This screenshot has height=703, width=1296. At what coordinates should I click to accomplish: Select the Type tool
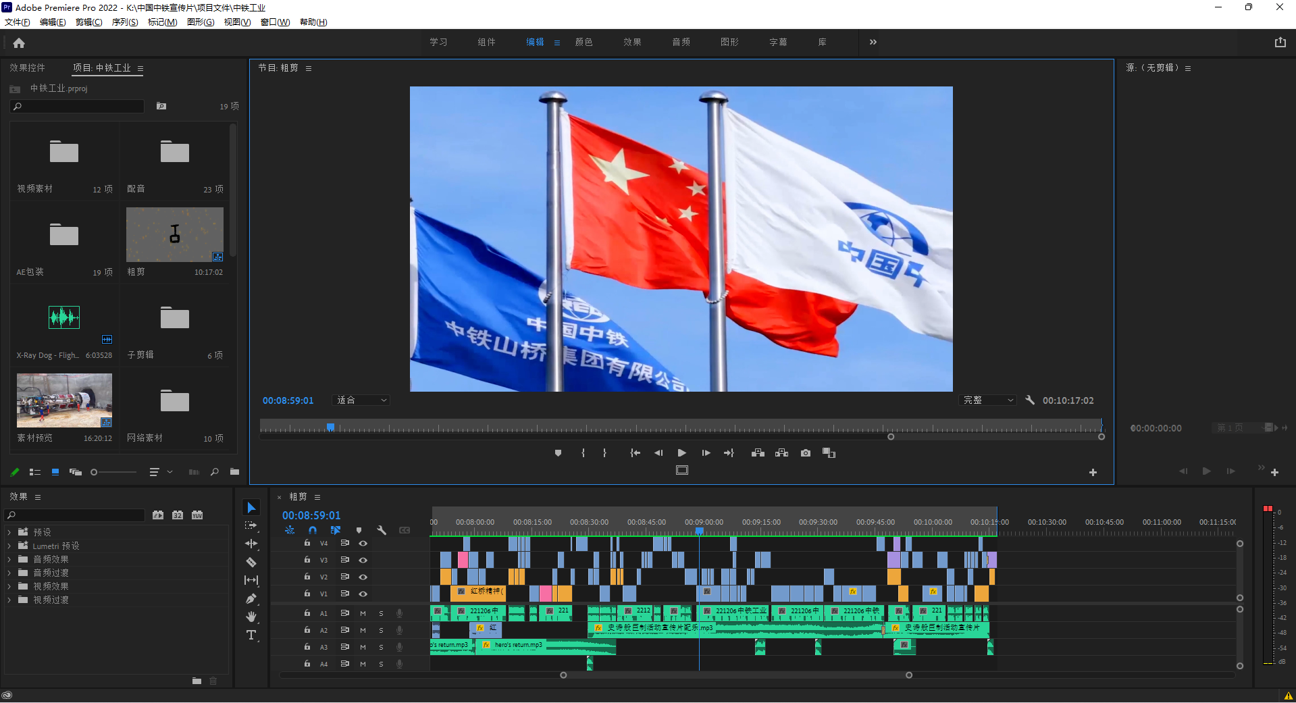pyautogui.click(x=251, y=635)
